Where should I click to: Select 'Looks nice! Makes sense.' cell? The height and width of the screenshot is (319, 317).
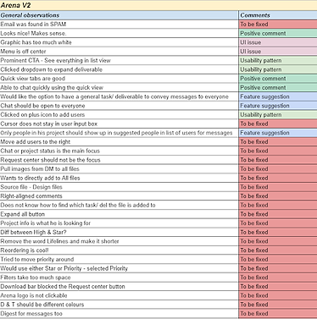pos(119,33)
